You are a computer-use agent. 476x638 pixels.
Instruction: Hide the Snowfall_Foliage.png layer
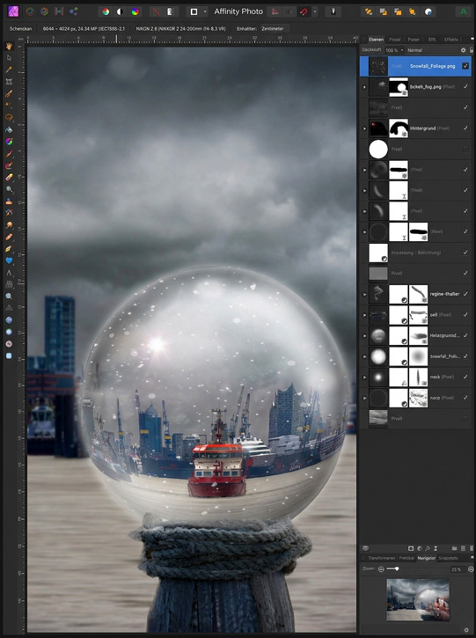465,66
